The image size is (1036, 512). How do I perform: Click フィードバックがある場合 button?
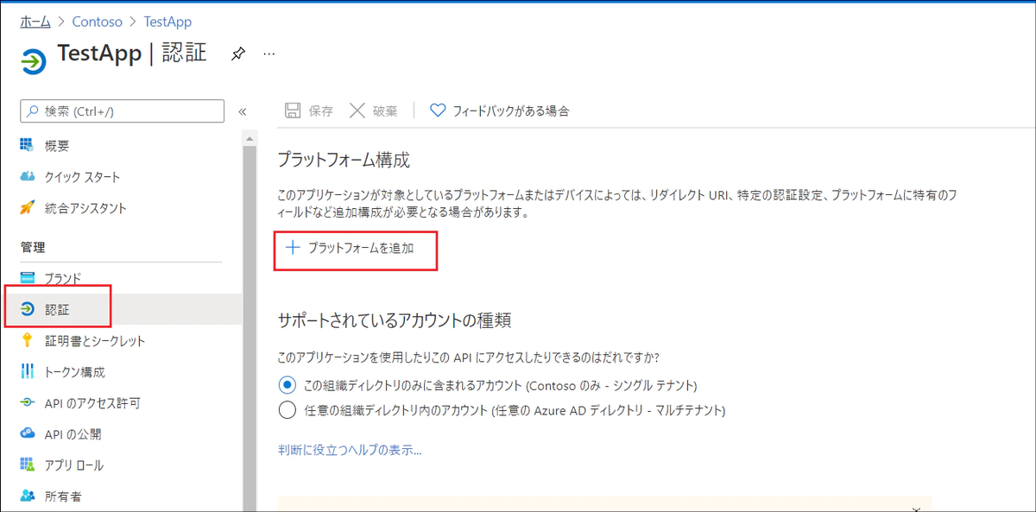click(x=500, y=111)
